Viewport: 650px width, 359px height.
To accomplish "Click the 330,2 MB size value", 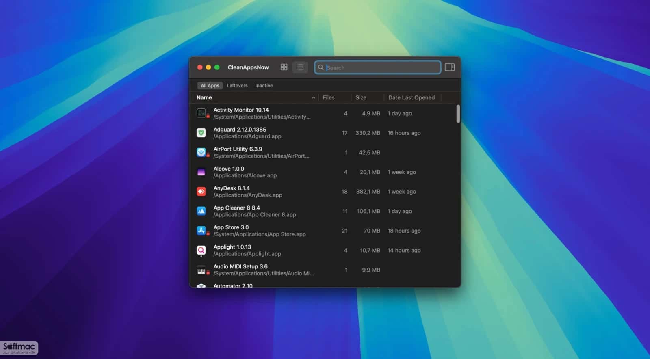I will 368,133.
